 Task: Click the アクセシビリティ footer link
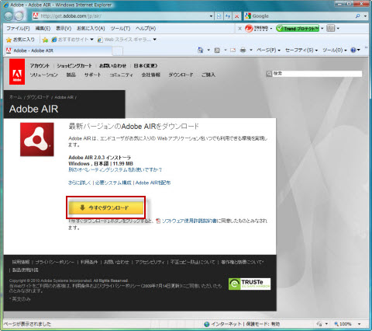point(150,263)
